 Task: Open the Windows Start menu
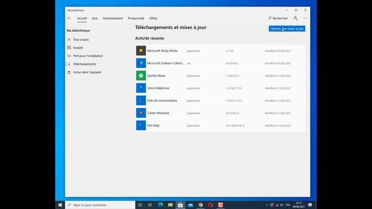(60, 205)
